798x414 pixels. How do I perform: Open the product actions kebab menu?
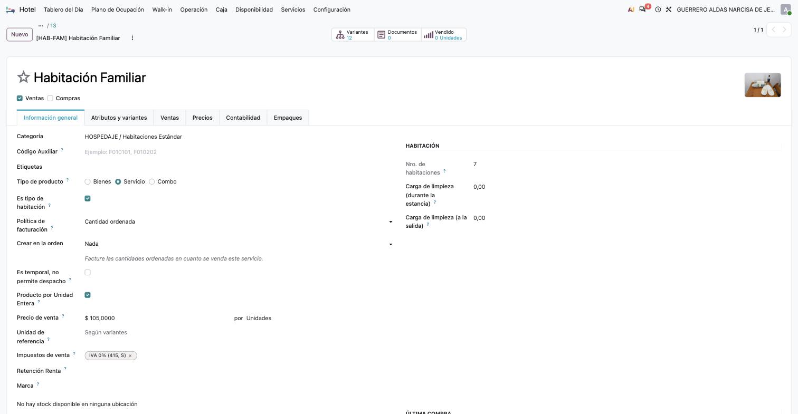pos(132,38)
